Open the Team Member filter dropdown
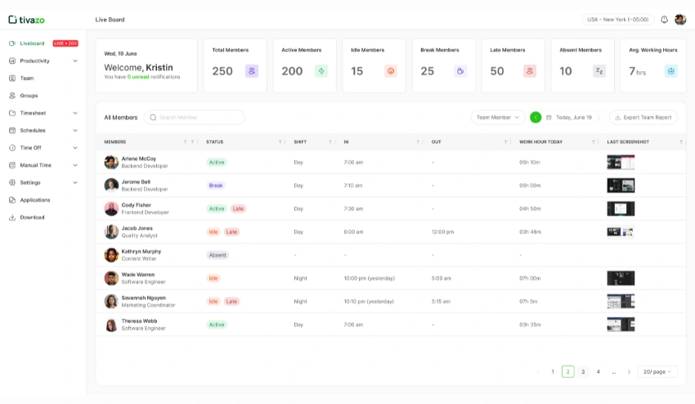The image size is (695, 404). 498,117
